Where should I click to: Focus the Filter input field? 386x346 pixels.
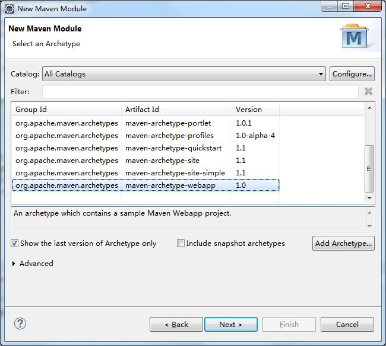[200, 92]
